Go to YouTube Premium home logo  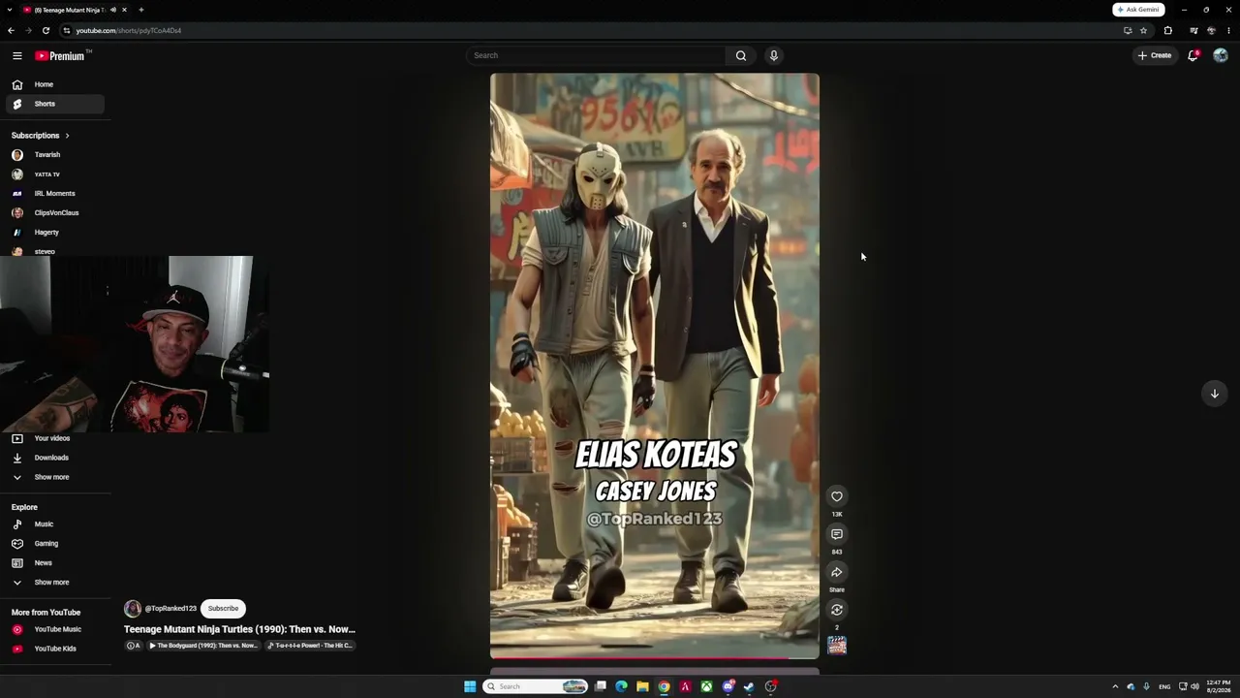pos(62,55)
